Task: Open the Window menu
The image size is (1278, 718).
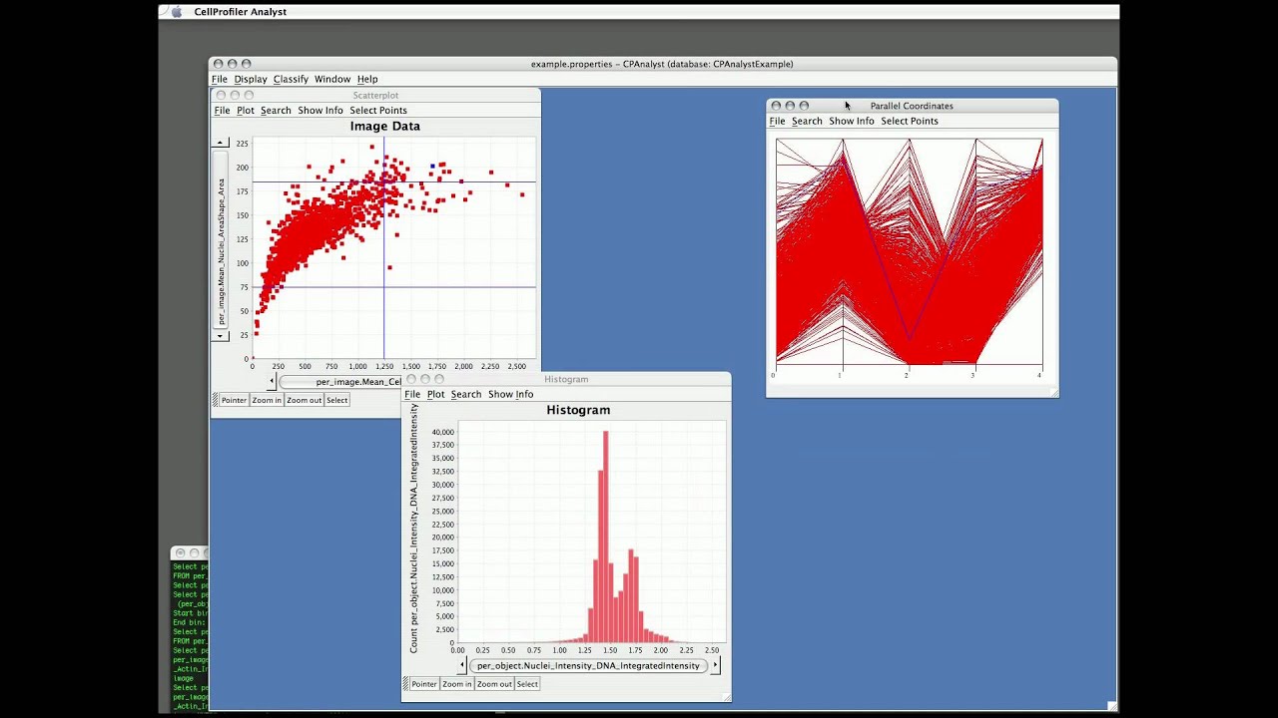Action: 332,79
